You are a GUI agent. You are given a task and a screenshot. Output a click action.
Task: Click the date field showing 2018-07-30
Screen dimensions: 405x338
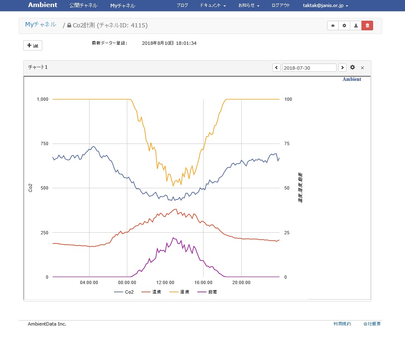(x=309, y=68)
